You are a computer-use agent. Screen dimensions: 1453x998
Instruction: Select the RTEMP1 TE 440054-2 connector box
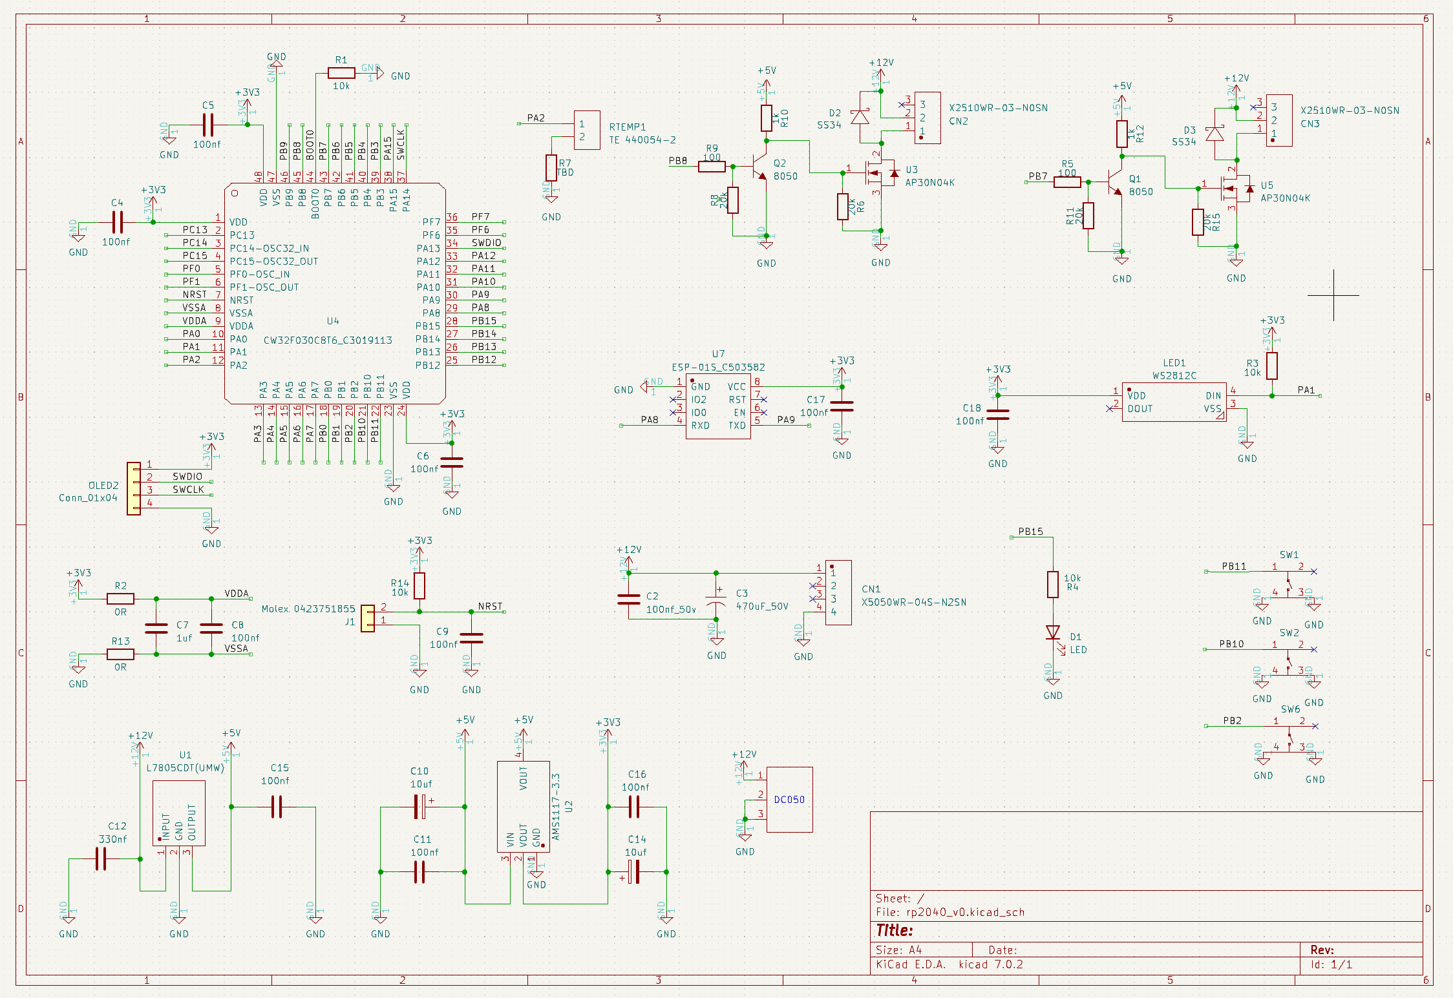coord(587,130)
